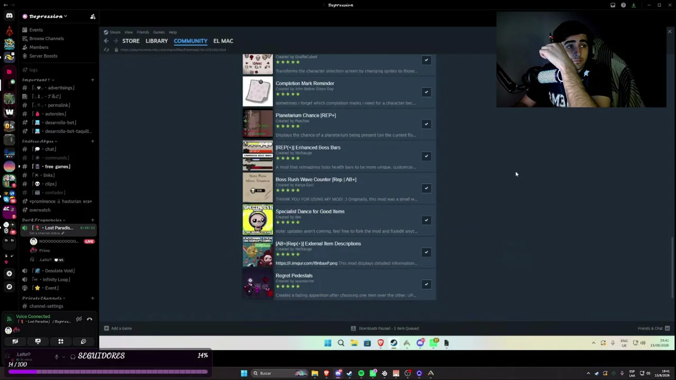
Task: Select the DS server icon in server list
Action: point(9,126)
